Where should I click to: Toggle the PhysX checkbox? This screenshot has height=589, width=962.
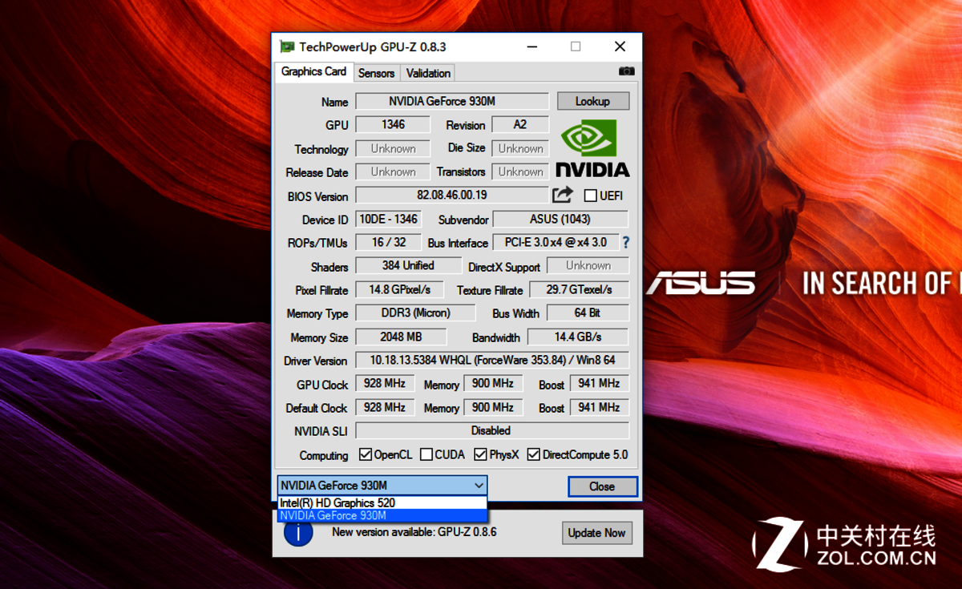tap(480, 454)
